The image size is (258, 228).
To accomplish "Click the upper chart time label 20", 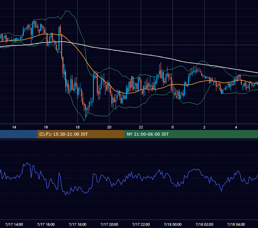I will tap(109, 127).
